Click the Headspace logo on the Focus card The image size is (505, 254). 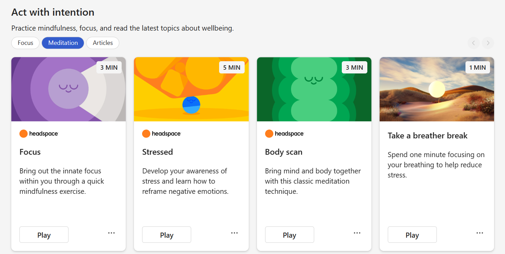39,134
